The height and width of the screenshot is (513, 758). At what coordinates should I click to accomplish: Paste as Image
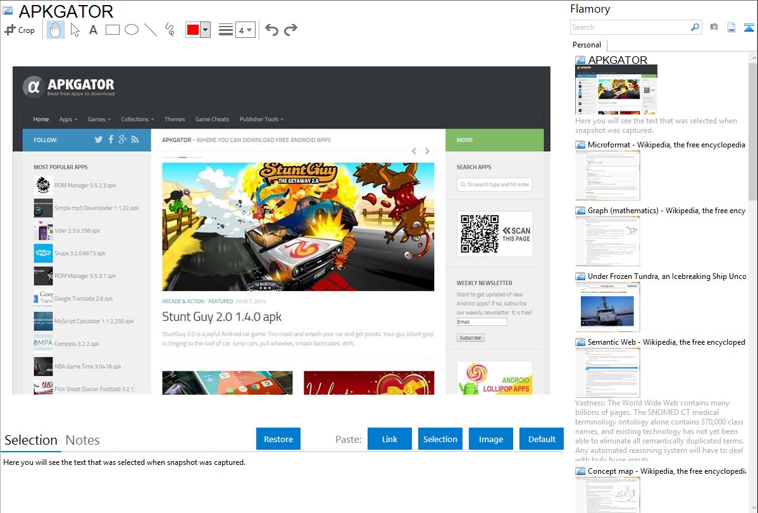tap(490, 439)
